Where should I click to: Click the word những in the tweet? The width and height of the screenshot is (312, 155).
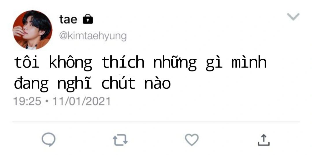[175, 63]
